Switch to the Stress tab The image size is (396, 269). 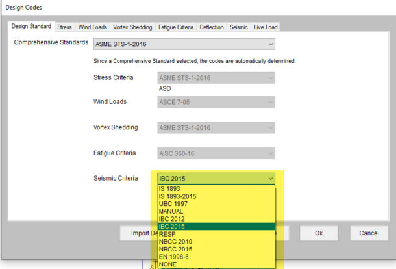[x=64, y=27]
